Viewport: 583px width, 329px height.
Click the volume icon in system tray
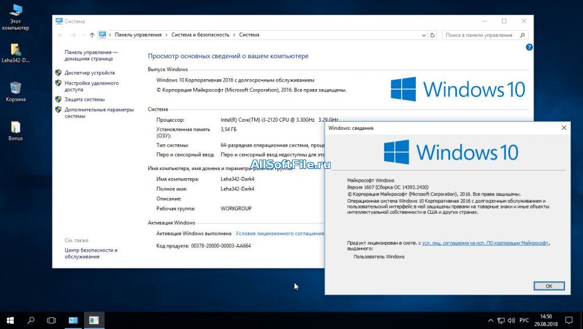coord(511,320)
